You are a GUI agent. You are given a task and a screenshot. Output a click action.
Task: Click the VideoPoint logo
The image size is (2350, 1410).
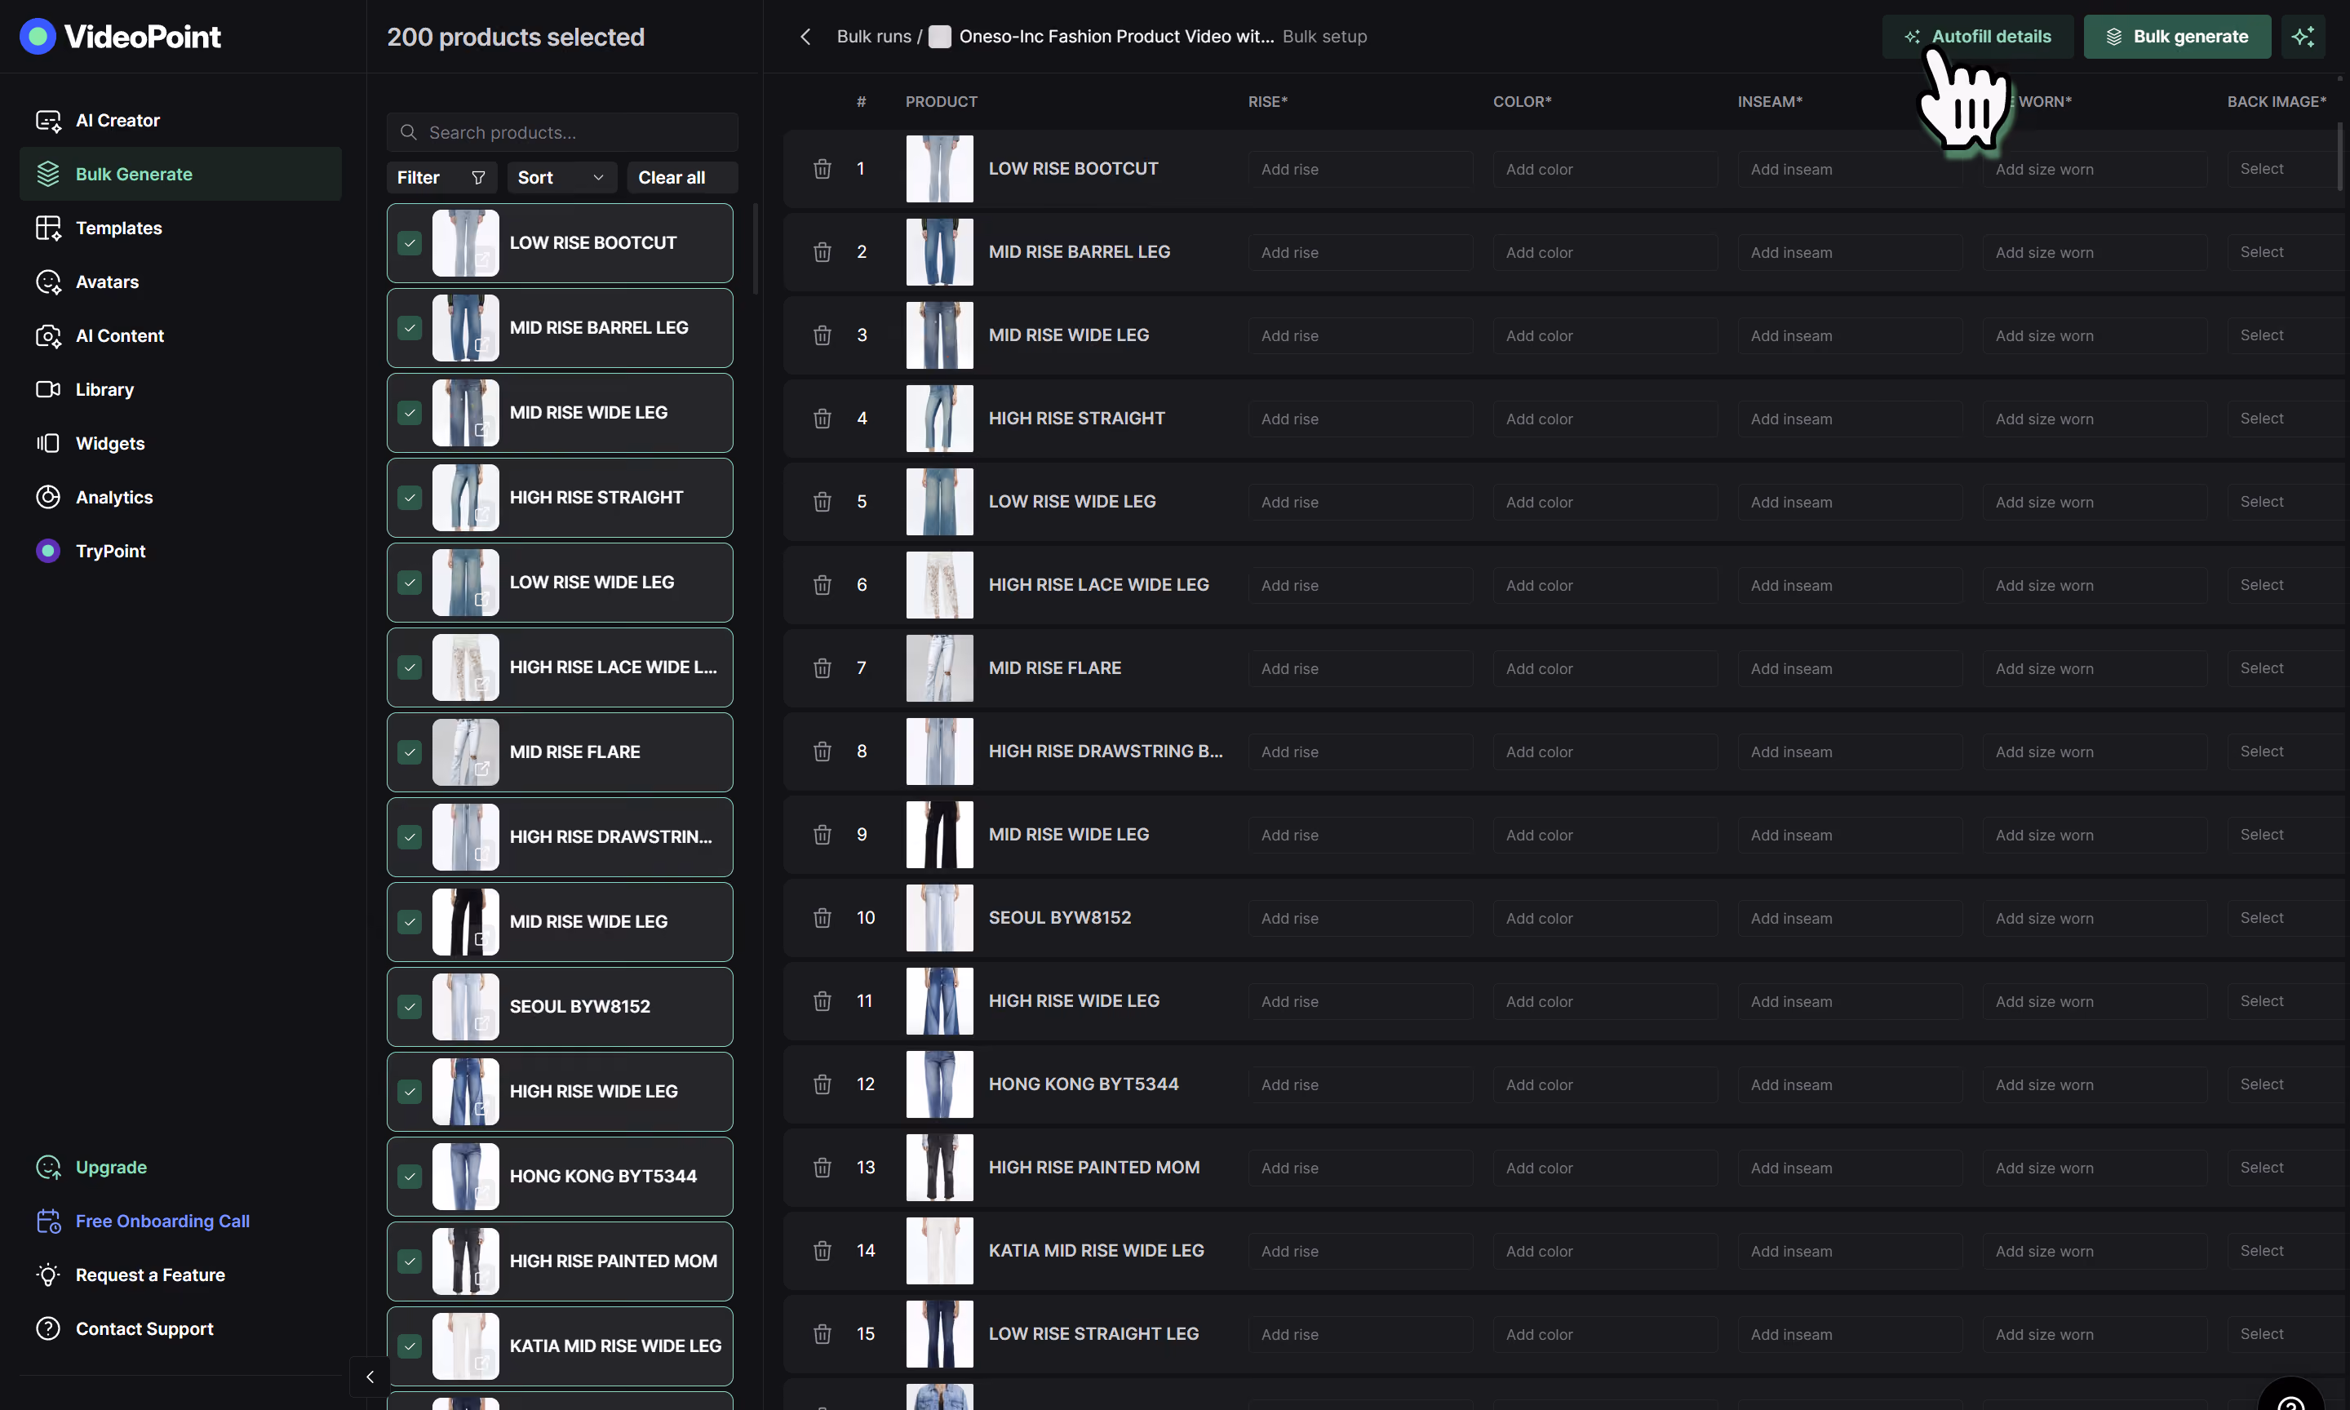tap(120, 36)
